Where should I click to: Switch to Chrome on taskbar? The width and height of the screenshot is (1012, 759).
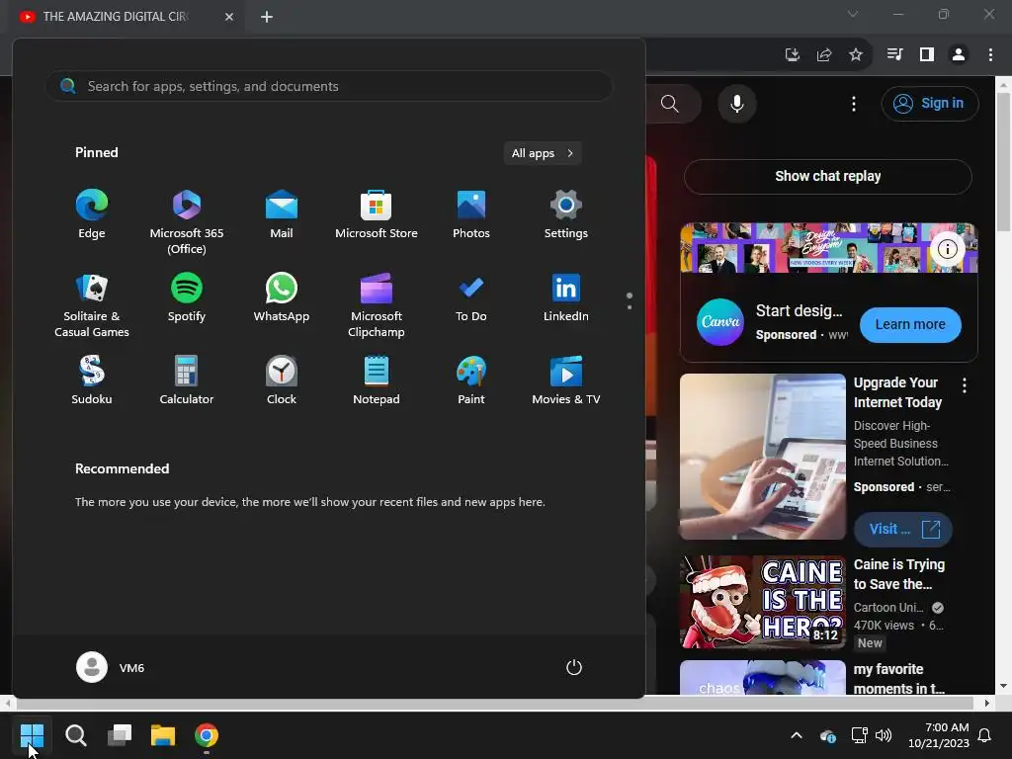point(207,735)
